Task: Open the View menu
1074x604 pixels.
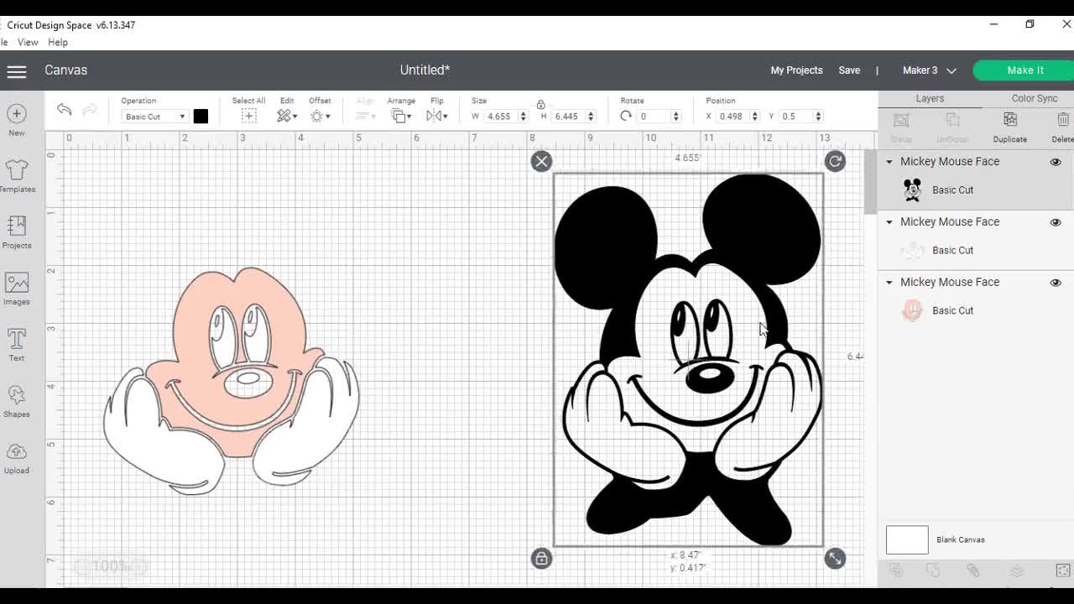Action: [x=28, y=42]
